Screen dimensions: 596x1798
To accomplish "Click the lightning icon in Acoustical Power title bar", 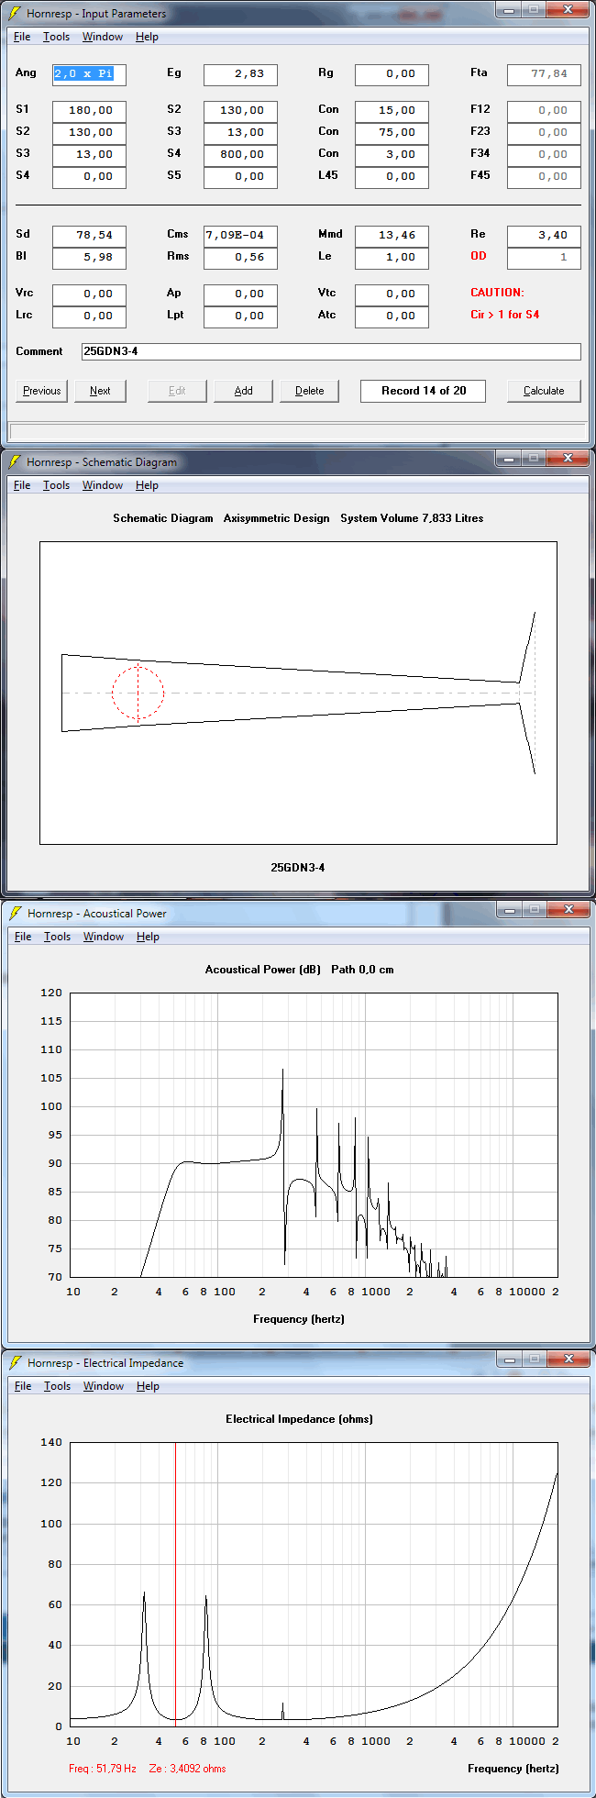I will click(x=15, y=913).
